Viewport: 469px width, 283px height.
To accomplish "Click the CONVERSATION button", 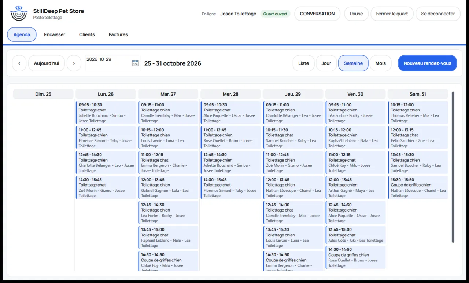I will click(317, 14).
